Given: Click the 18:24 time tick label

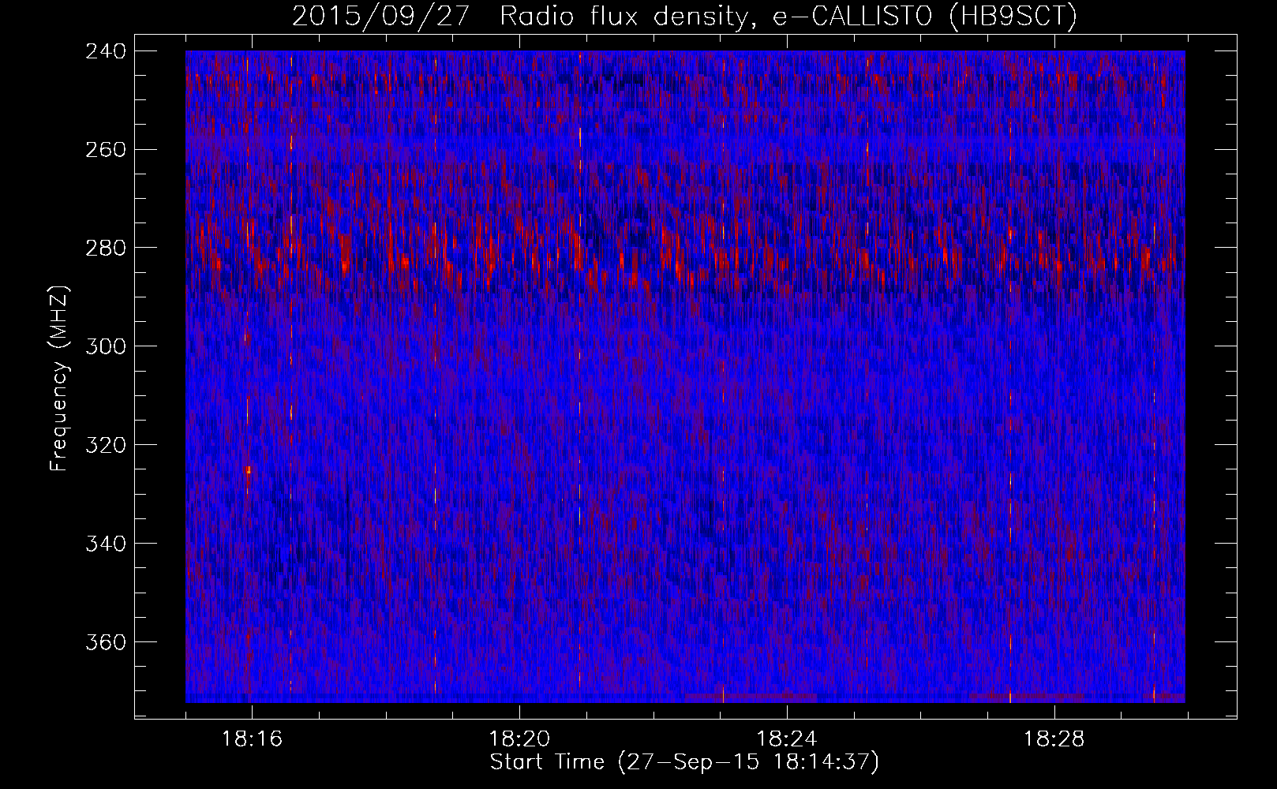Looking at the screenshot, I should 787,739.
